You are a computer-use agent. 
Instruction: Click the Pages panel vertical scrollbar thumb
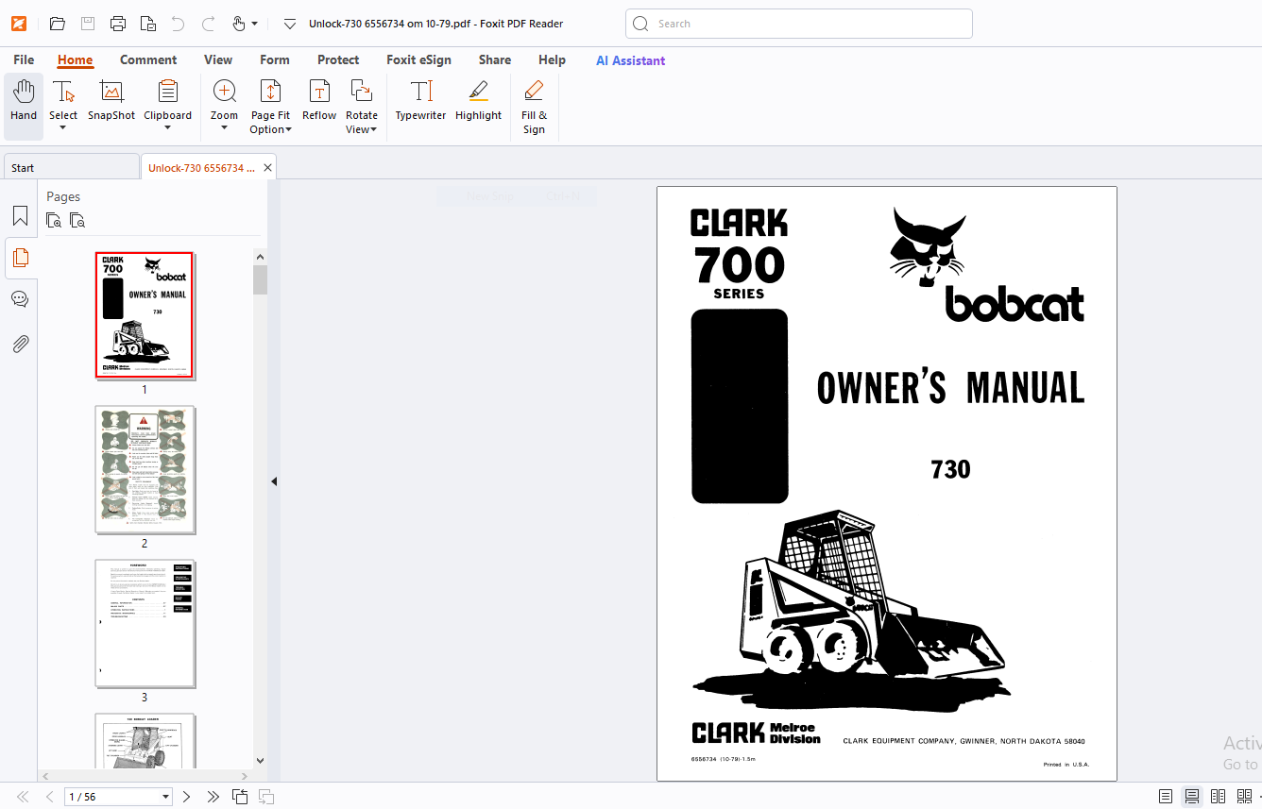click(260, 280)
